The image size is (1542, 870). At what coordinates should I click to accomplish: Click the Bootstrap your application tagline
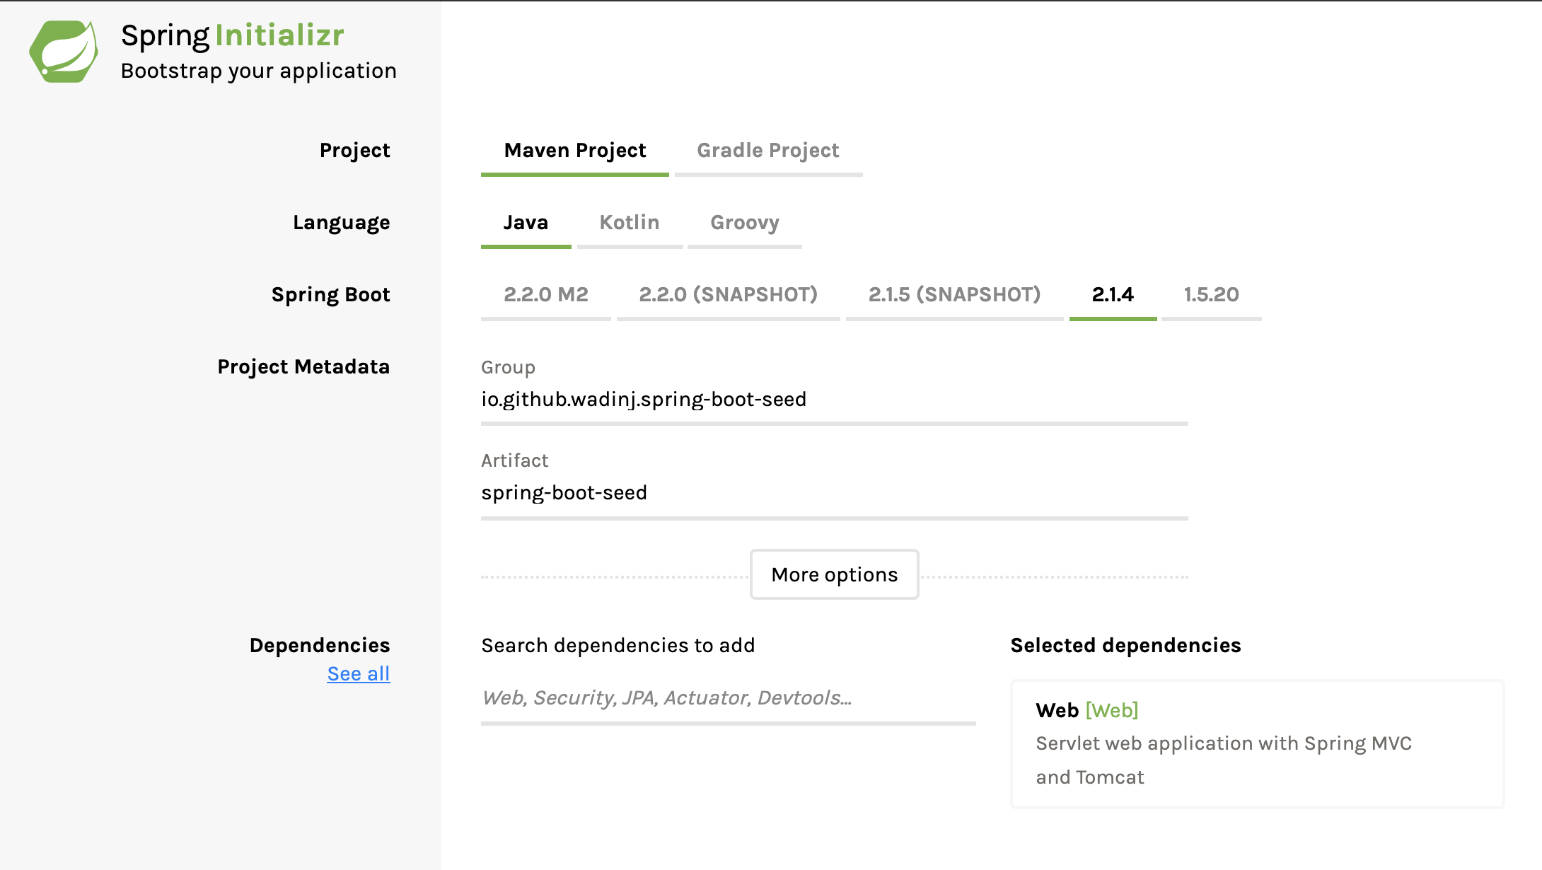point(259,71)
